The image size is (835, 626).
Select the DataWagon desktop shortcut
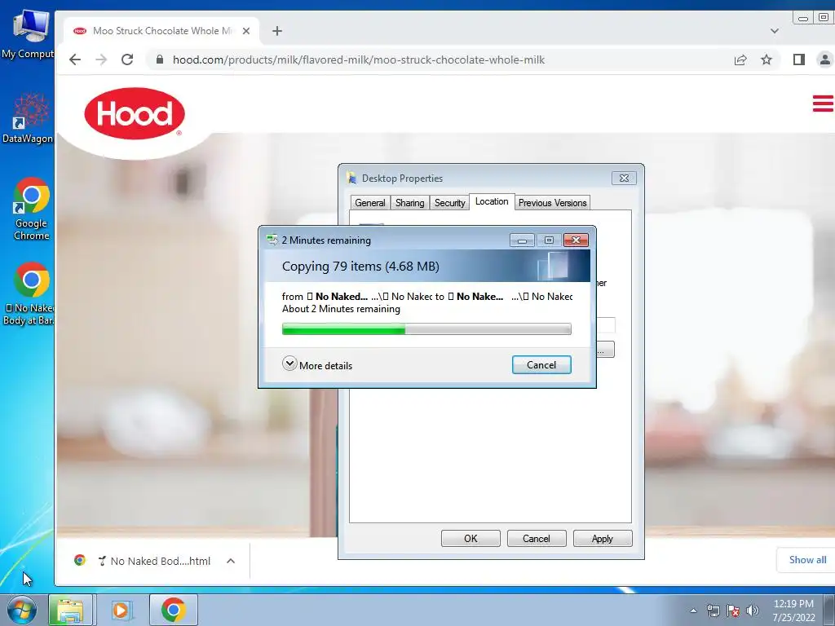click(x=28, y=118)
